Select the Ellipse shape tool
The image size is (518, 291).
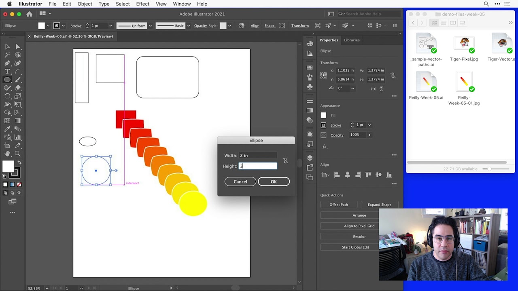point(7,80)
